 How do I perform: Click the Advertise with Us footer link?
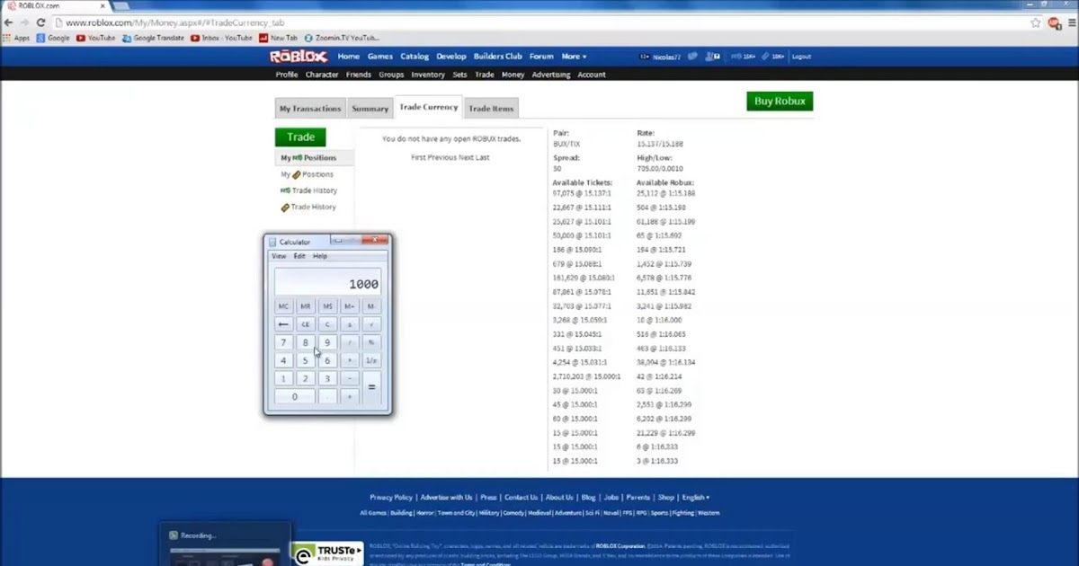click(x=446, y=497)
